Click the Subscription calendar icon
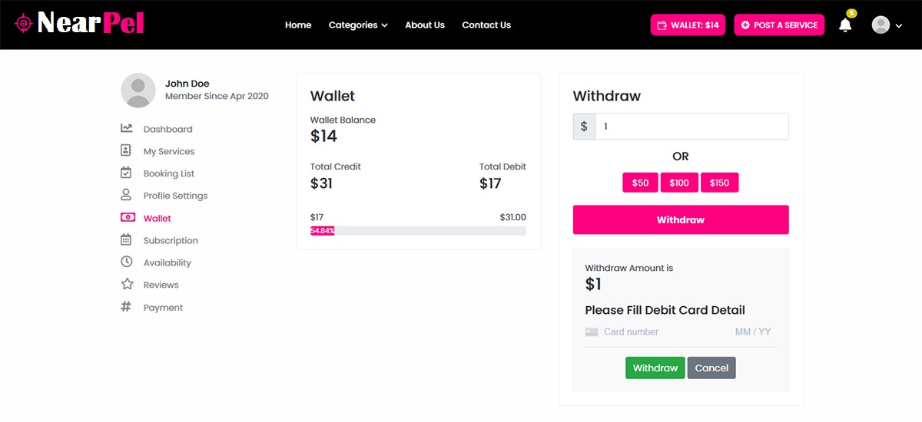922x422 pixels. pos(127,240)
